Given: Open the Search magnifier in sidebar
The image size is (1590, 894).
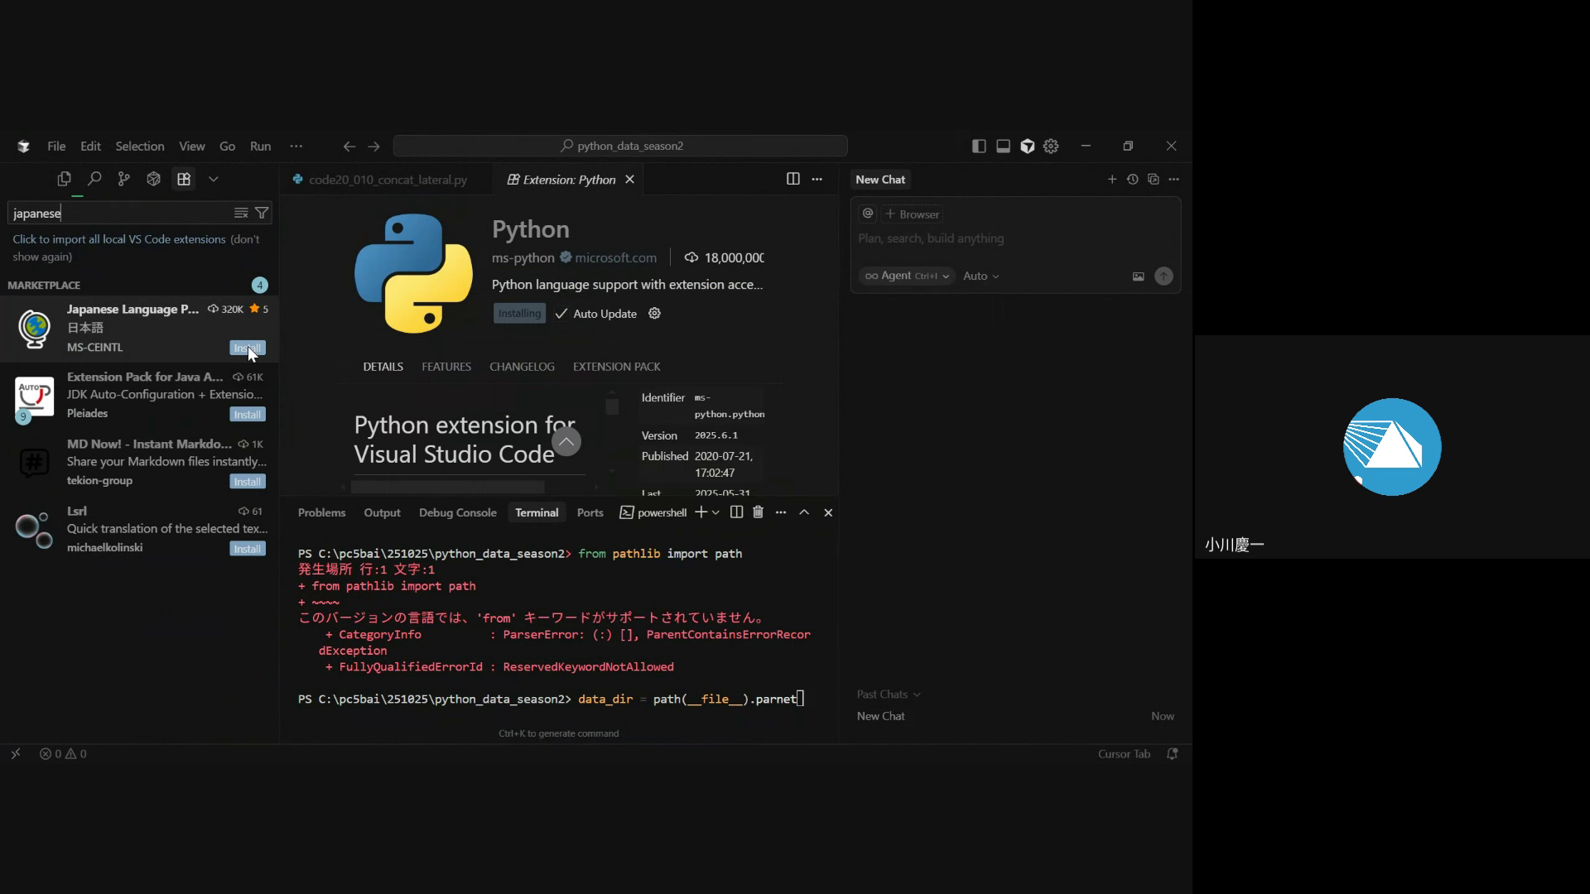Looking at the screenshot, I should [x=94, y=179].
